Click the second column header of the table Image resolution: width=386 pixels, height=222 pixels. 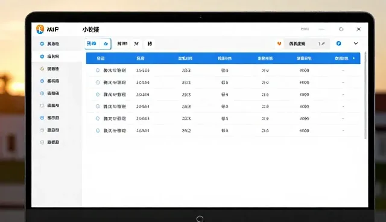(x=141, y=59)
